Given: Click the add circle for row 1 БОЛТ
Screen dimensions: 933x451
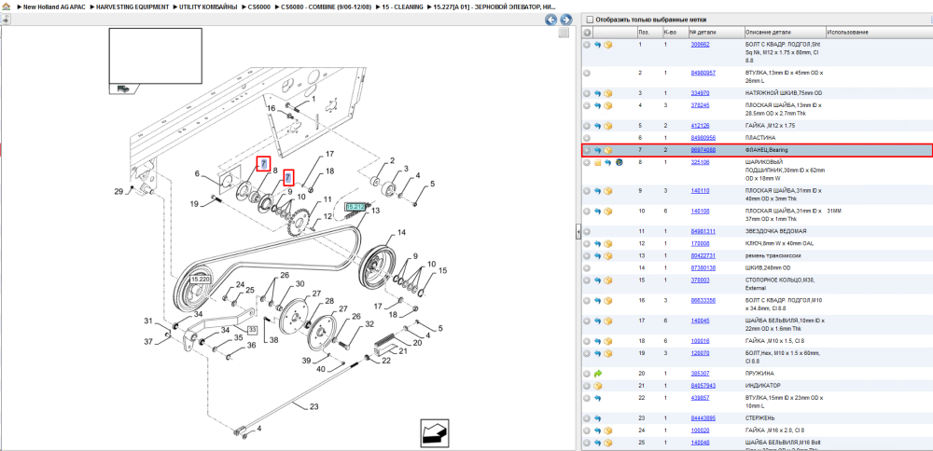Looking at the screenshot, I should (587, 45).
